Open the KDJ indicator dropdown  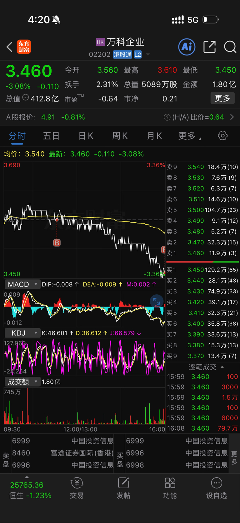click(22, 333)
